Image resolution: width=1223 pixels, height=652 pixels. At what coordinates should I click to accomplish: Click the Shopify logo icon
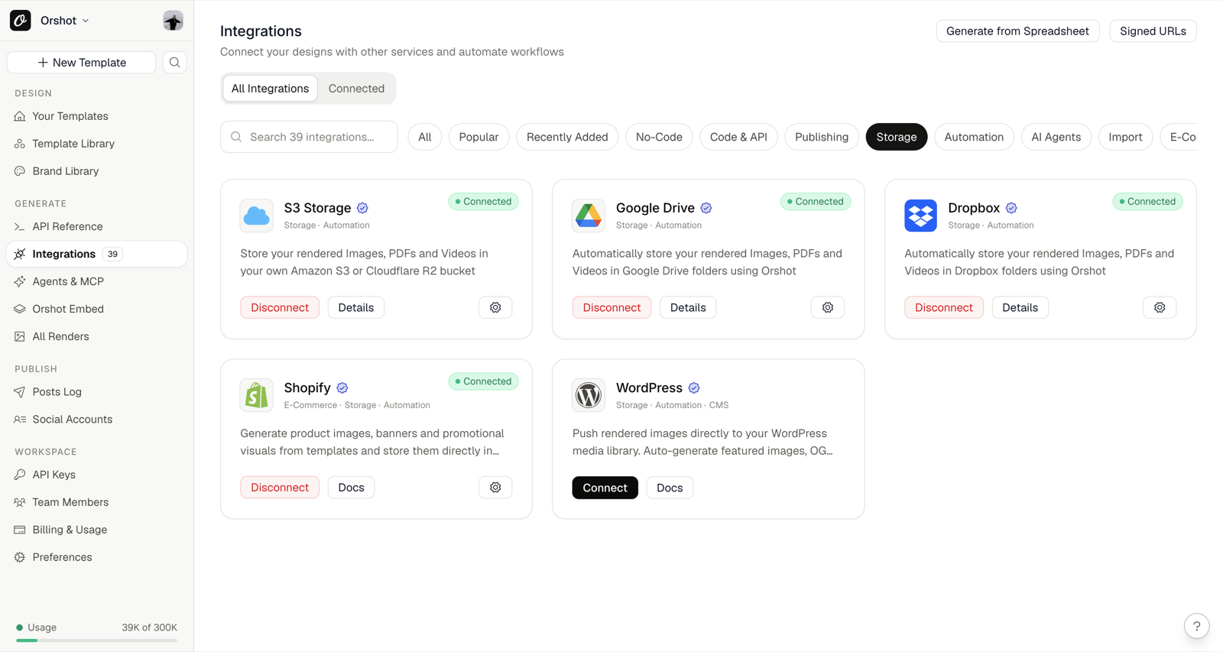point(256,395)
